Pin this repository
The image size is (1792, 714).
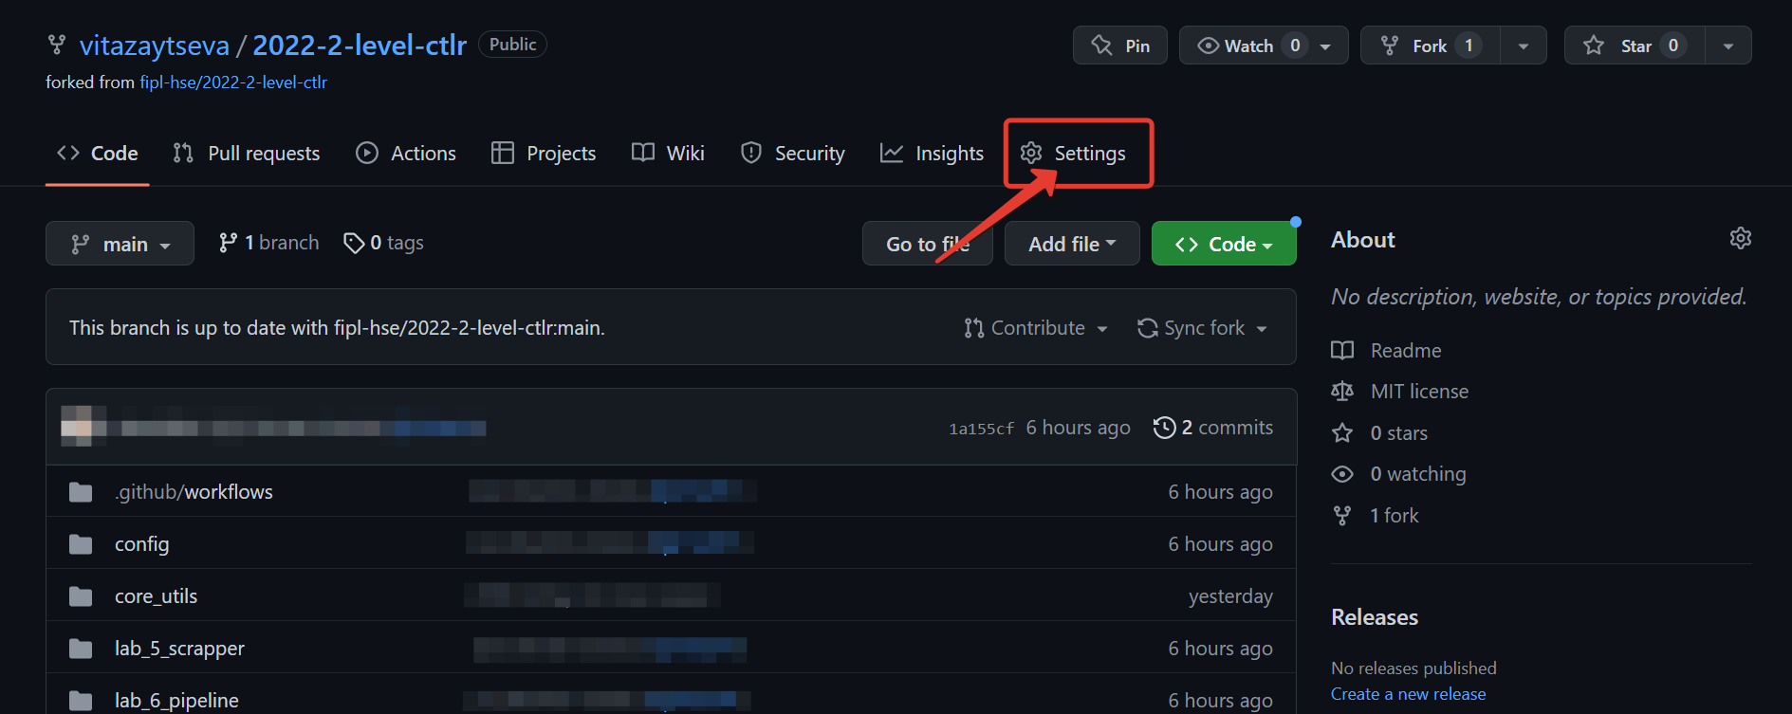(1120, 46)
